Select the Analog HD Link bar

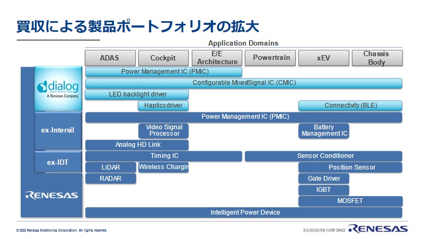[x=137, y=145]
